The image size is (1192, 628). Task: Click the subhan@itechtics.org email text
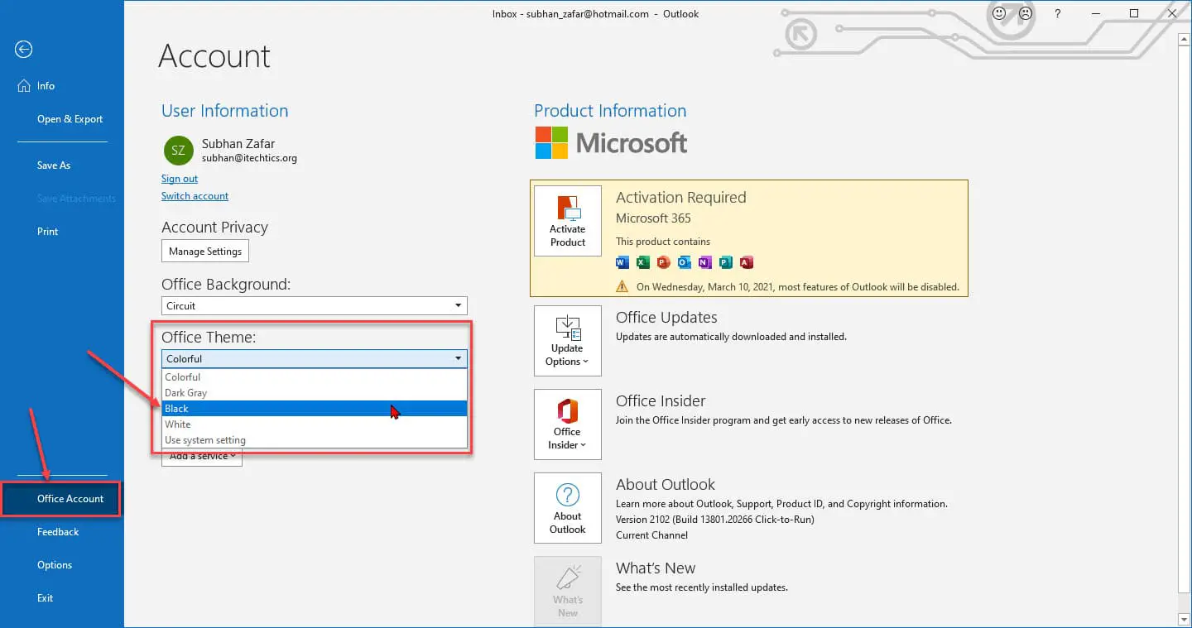(x=249, y=158)
